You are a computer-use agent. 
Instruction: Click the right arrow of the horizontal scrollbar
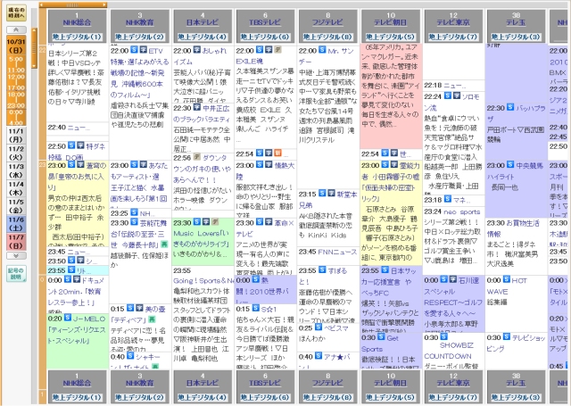[x=105, y=4]
